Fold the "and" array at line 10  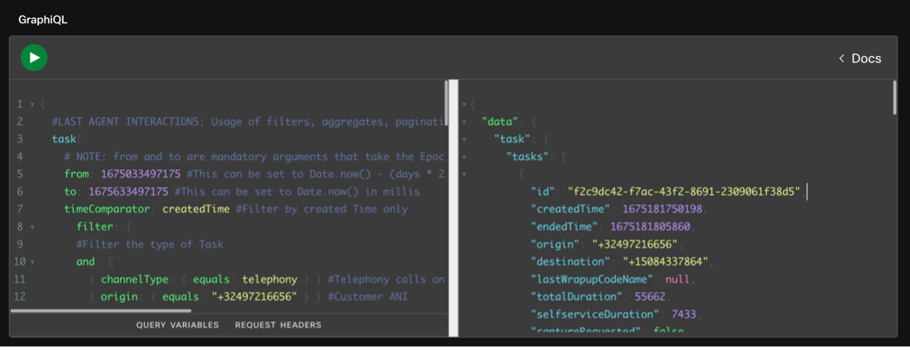[31, 262]
